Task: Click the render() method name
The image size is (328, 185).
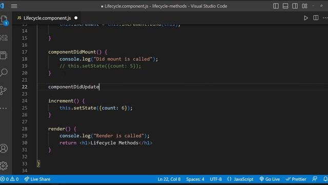Action: click(57, 129)
